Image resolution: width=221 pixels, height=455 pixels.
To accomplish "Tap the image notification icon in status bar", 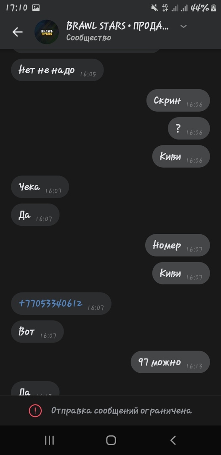I will tap(36, 8).
